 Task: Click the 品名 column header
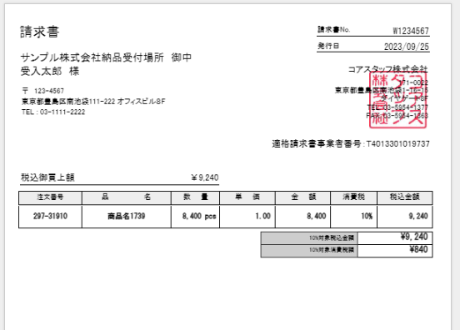(127, 197)
